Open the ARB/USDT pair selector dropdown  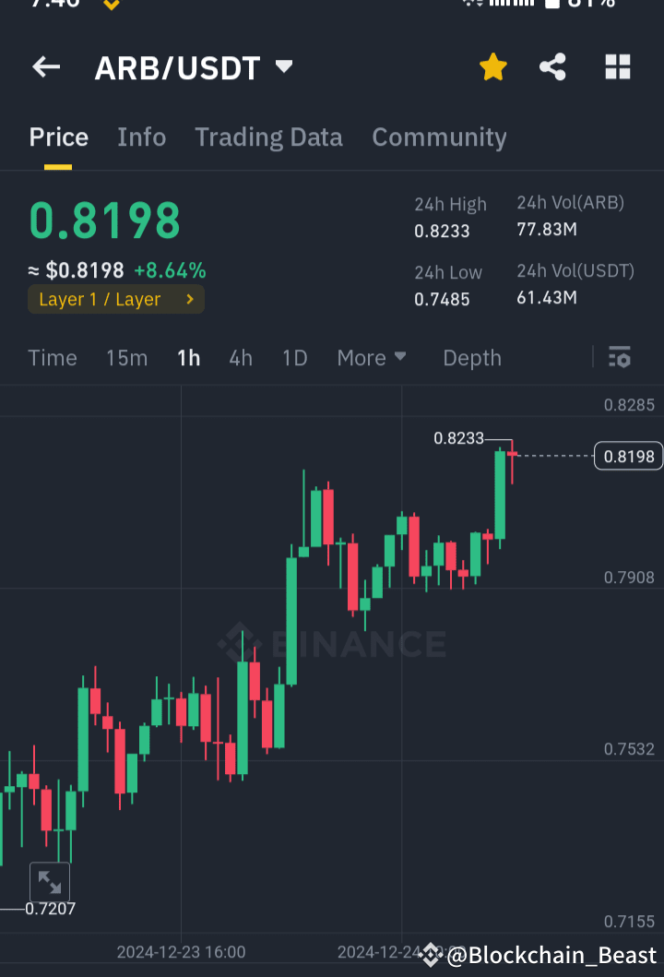[283, 66]
